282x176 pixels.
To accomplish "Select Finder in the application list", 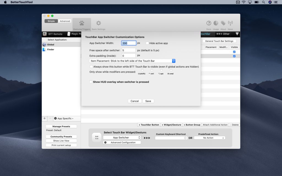I will coord(61,50).
